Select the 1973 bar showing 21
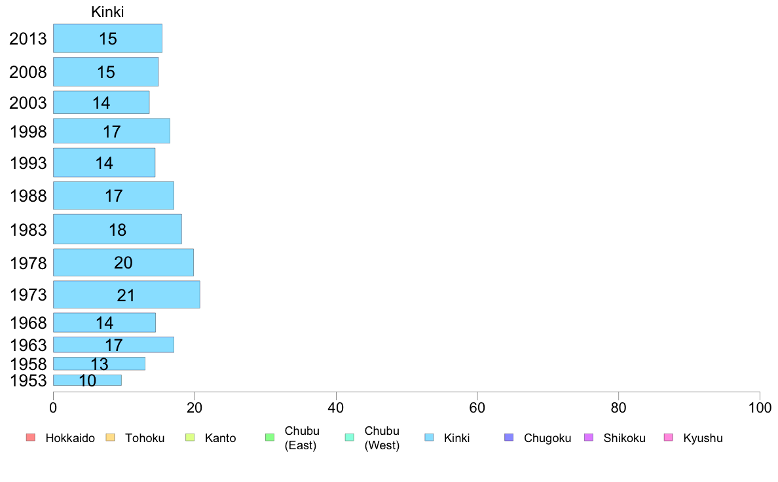778x482 pixels. tap(126, 294)
